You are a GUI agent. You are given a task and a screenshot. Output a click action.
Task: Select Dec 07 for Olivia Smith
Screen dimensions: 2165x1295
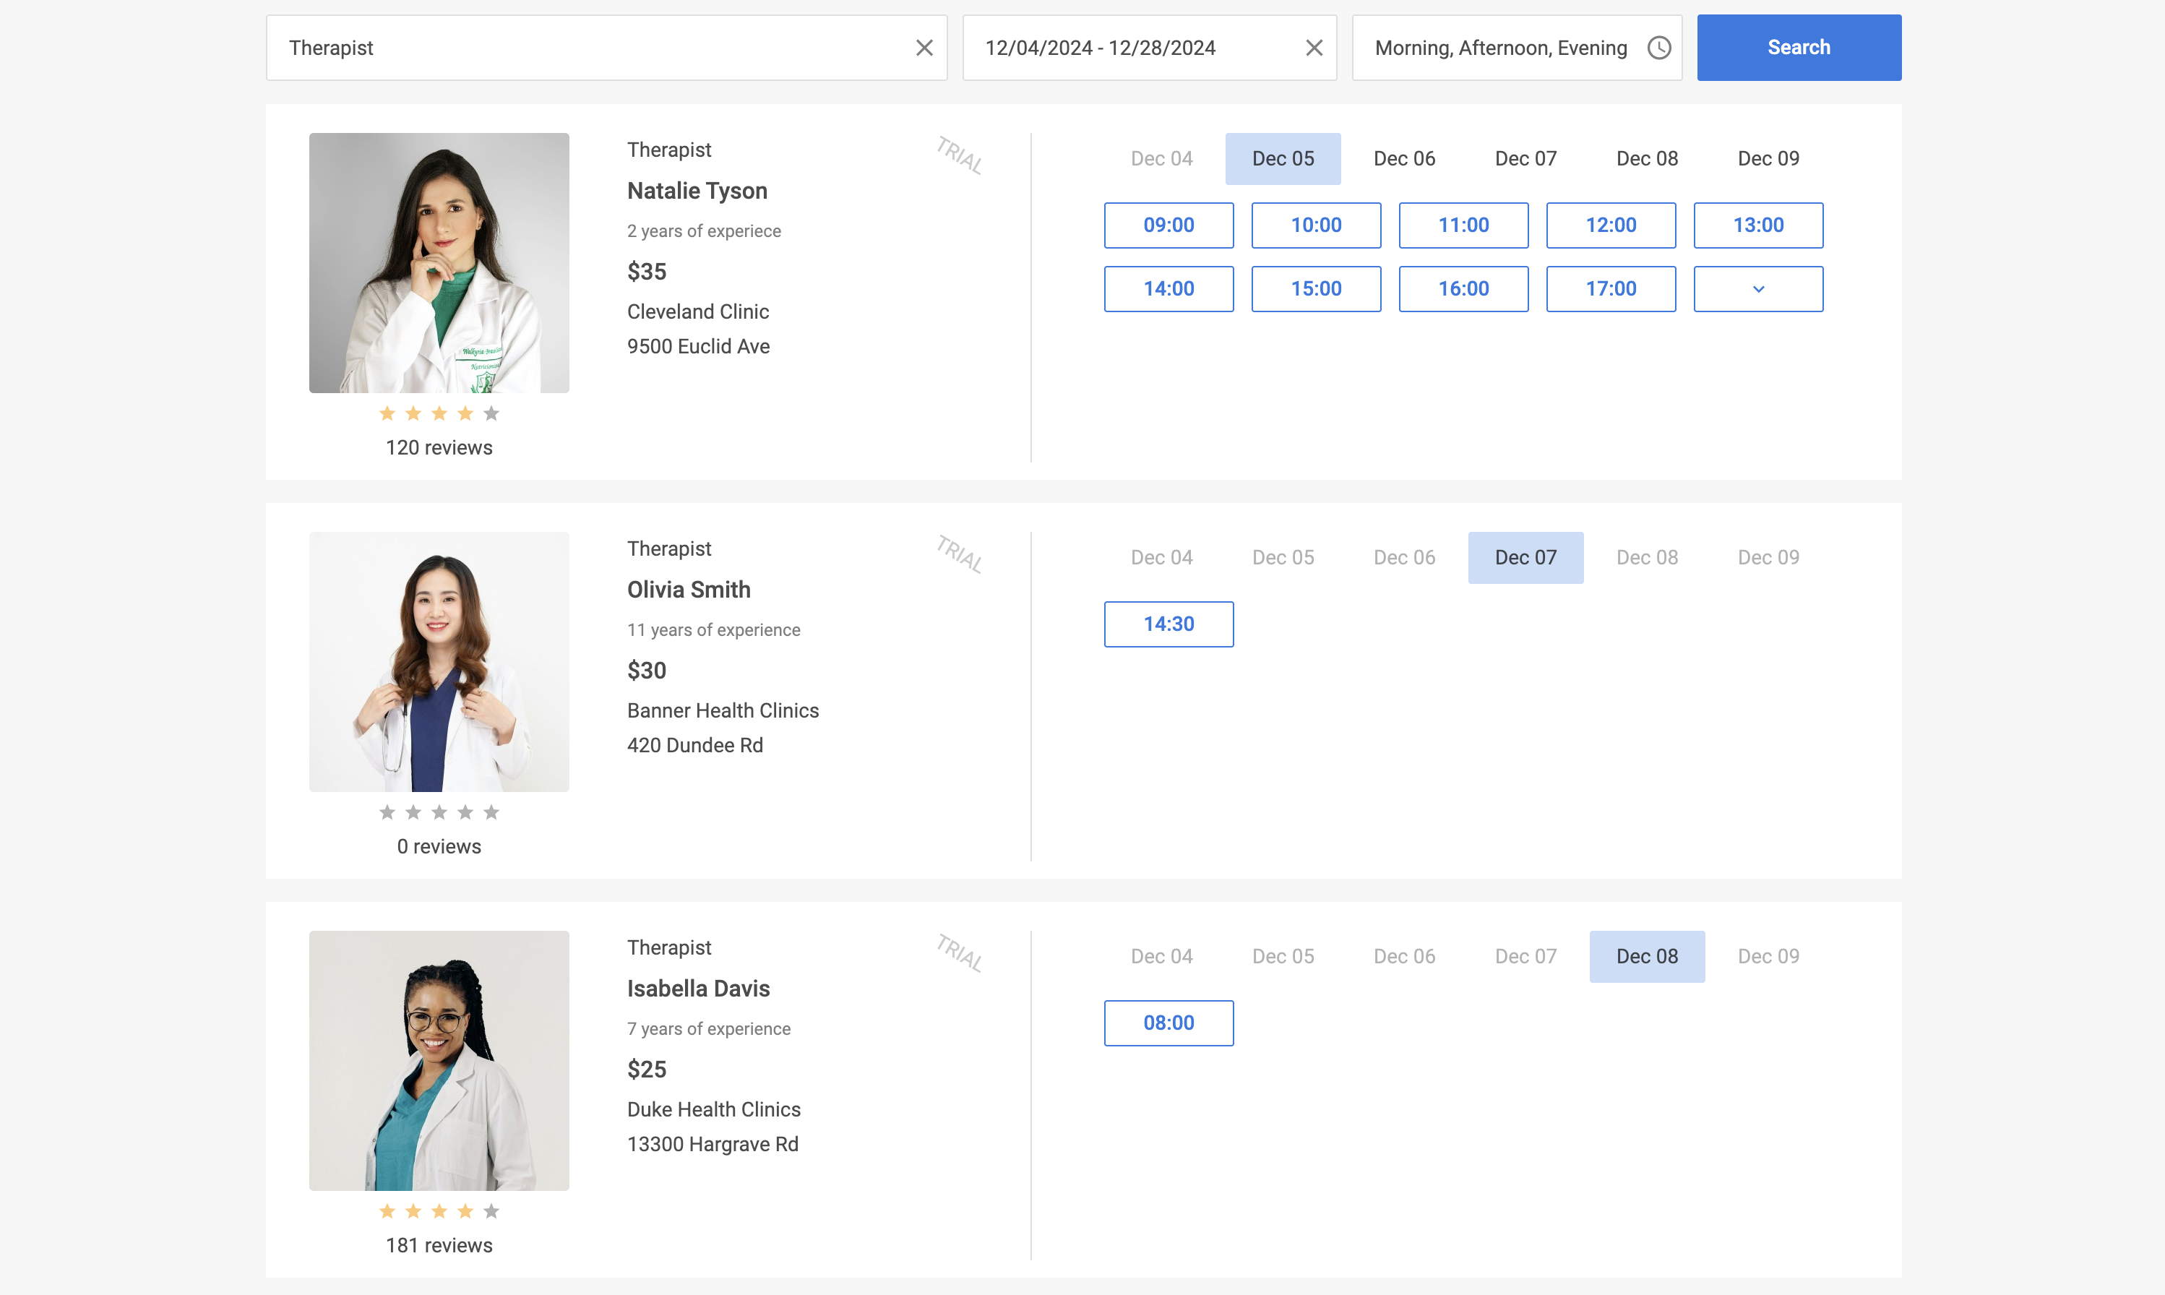pyautogui.click(x=1525, y=558)
